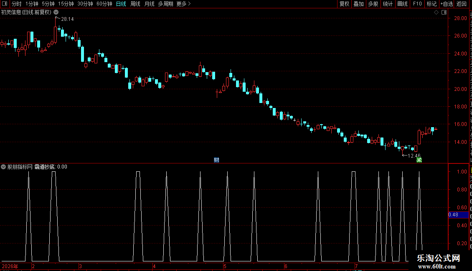Click the 标记 mark button
The image size is (472, 271).
point(431,4)
